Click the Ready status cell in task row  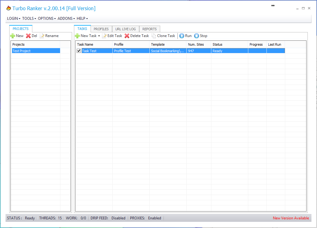(230, 51)
